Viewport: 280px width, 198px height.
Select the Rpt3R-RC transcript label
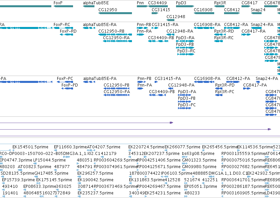pyautogui.click(x=224, y=38)
